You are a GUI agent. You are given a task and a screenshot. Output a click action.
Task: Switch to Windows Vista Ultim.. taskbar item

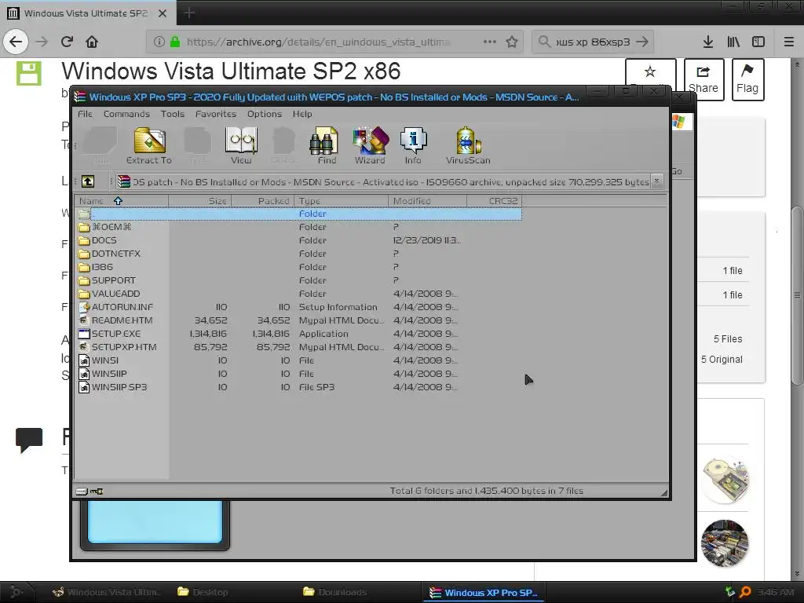click(x=107, y=592)
